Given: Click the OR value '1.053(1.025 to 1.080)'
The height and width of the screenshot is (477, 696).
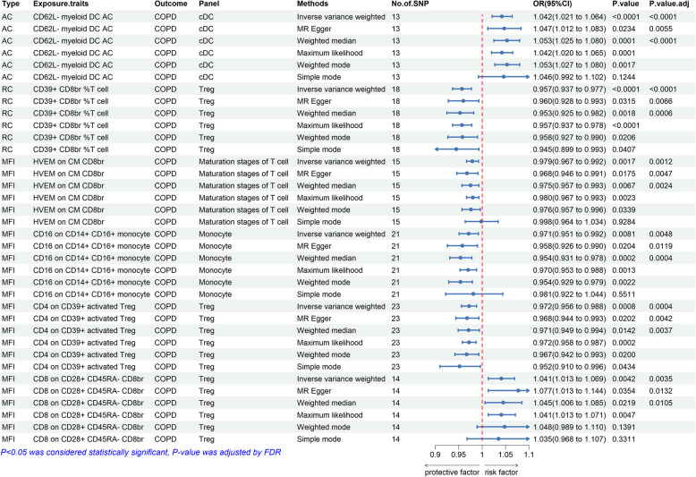Looking at the screenshot, I should pyautogui.click(x=570, y=41).
